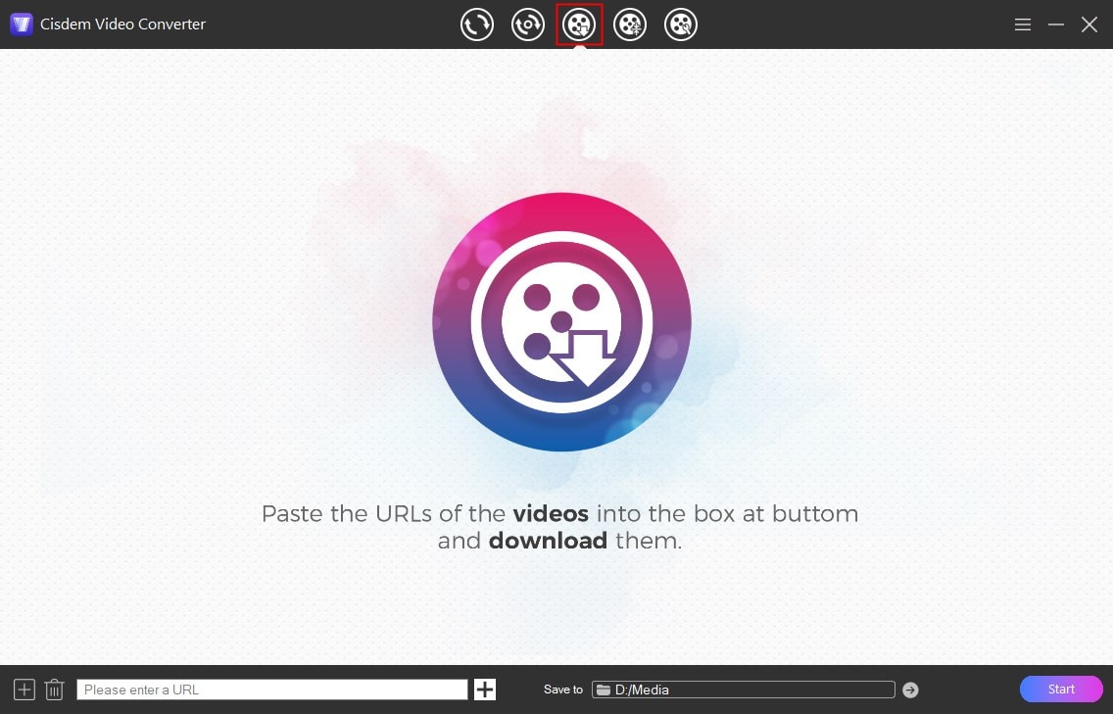Screen dimensions: 1113x714
Task: Close the application window
Action: (x=1089, y=24)
